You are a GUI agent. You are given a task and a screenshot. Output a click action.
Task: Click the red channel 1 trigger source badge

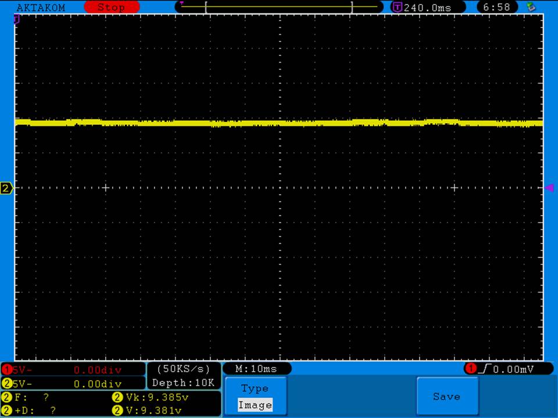coord(470,369)
